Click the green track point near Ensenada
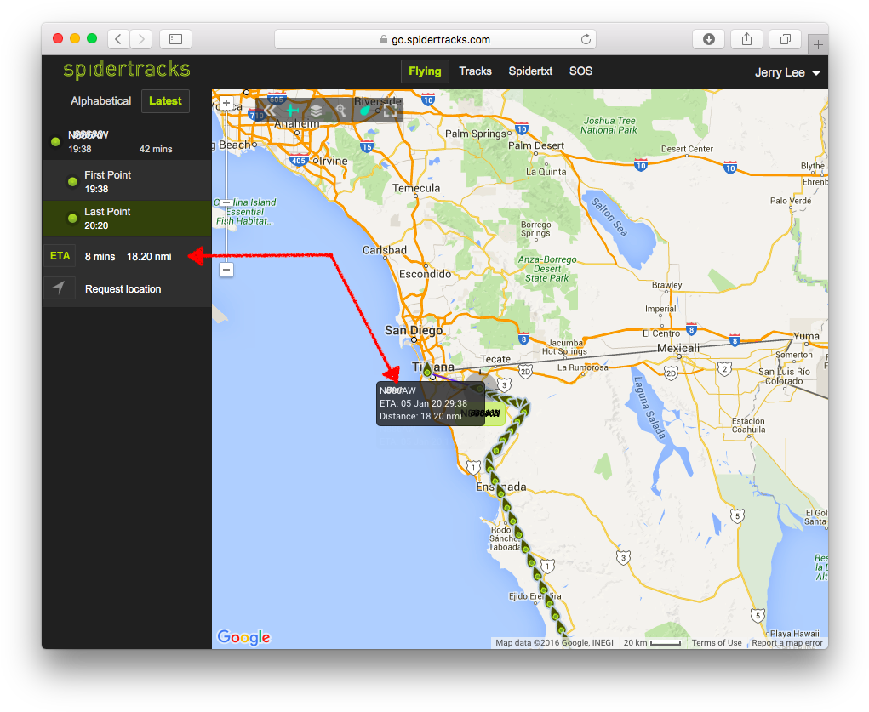 coord(500,492)
